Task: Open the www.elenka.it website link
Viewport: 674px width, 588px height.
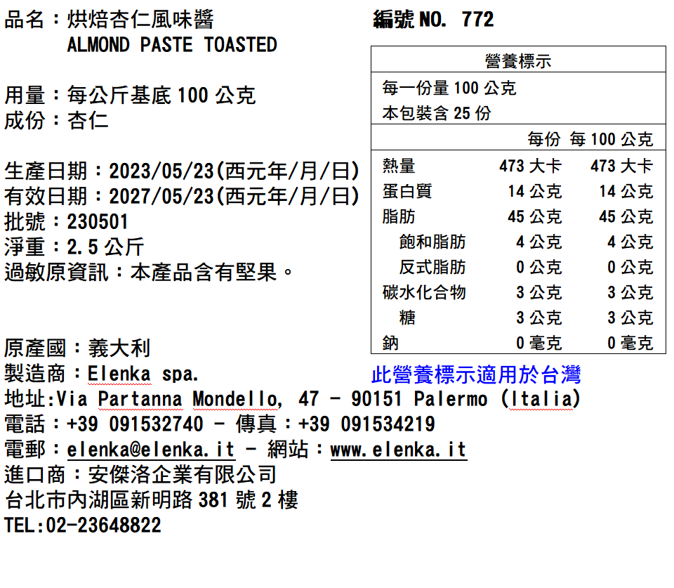Action: coord(399,450)
